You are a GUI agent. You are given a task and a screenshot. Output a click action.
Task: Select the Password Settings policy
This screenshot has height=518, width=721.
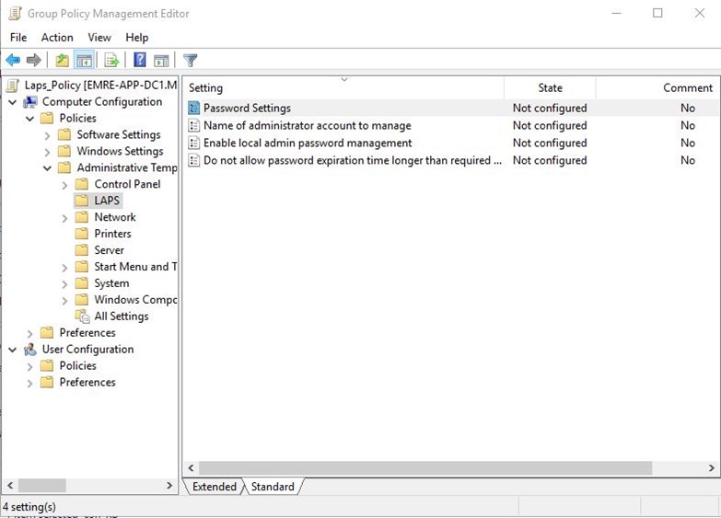click(x=247, y=109)
